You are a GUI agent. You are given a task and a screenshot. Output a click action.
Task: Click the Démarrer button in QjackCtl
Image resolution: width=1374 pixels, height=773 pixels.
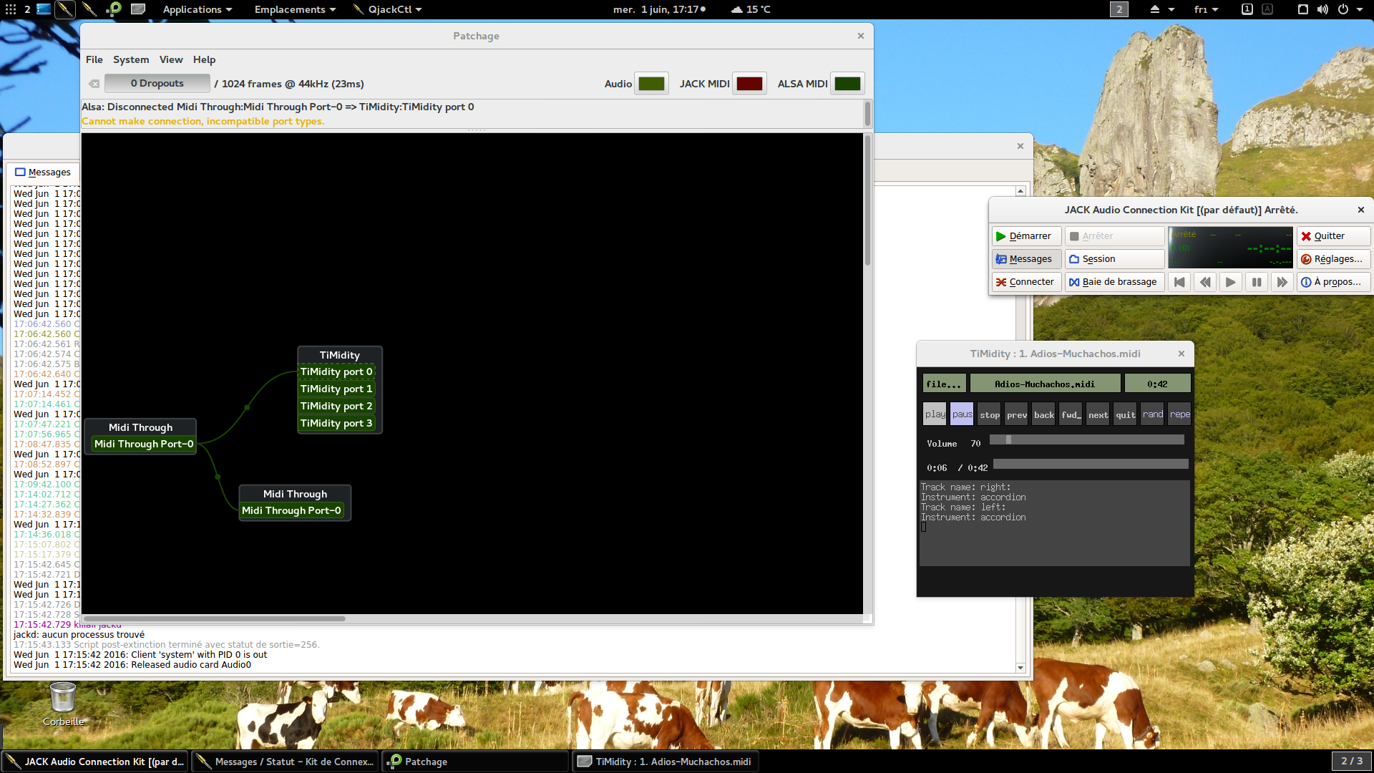[x=1026, y=236]
